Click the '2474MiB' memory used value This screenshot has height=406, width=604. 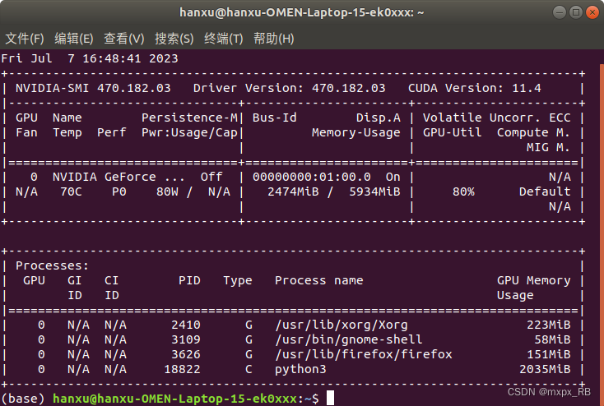point(293,191)
